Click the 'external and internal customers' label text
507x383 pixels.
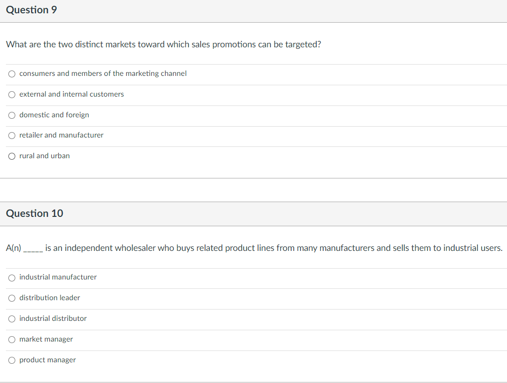pyautogui.click(x=71, y=94)
